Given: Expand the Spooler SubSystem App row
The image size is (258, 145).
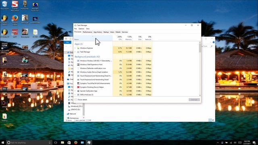Looking at the screenshot, I should [x=75, y=91].
